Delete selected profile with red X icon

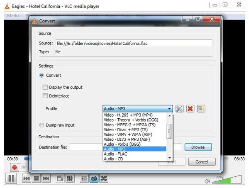point(190,109)
